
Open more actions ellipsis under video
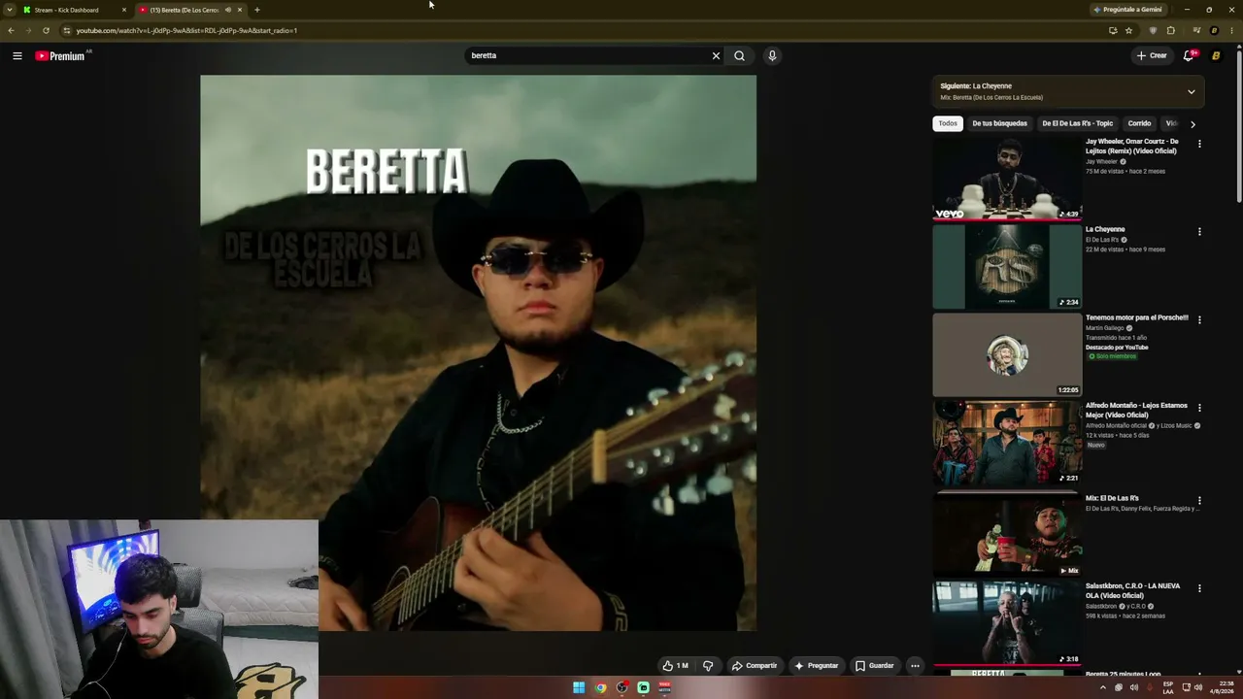click(x=915, y=666)
